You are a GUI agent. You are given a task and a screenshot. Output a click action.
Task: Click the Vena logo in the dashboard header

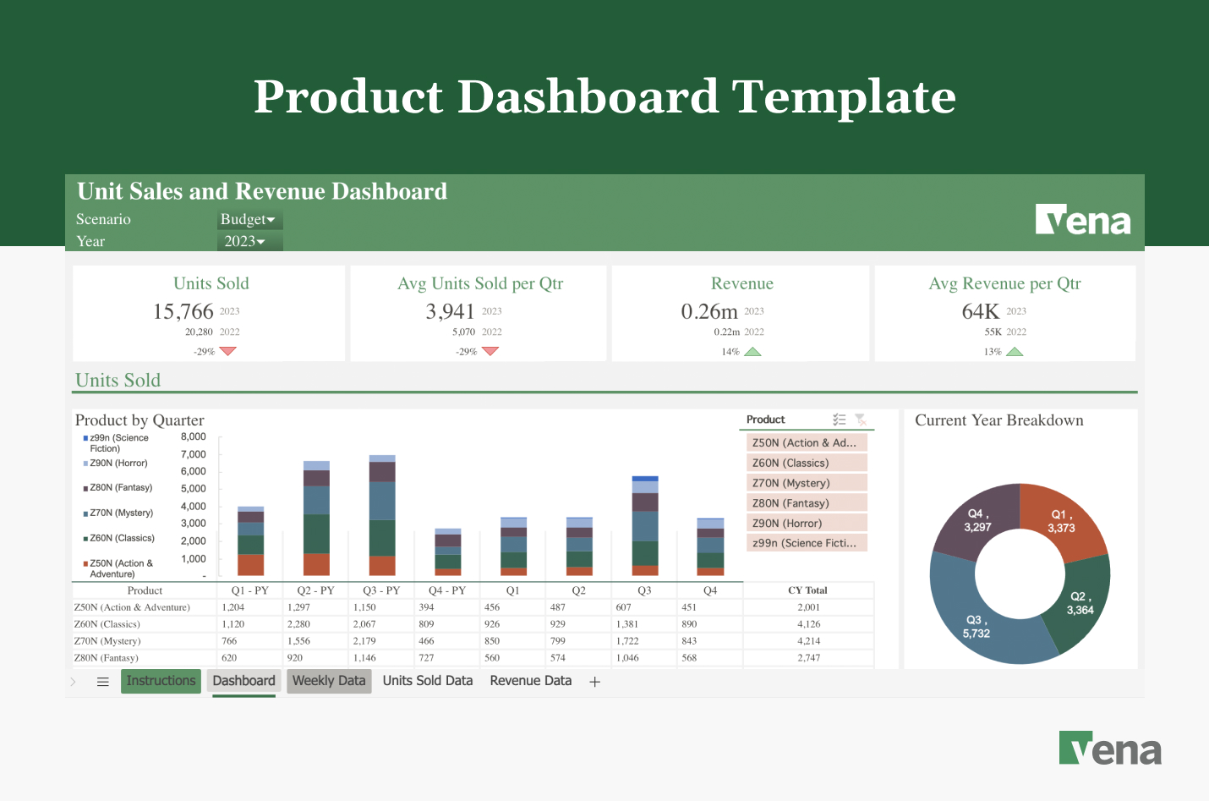coord(1083,219)
